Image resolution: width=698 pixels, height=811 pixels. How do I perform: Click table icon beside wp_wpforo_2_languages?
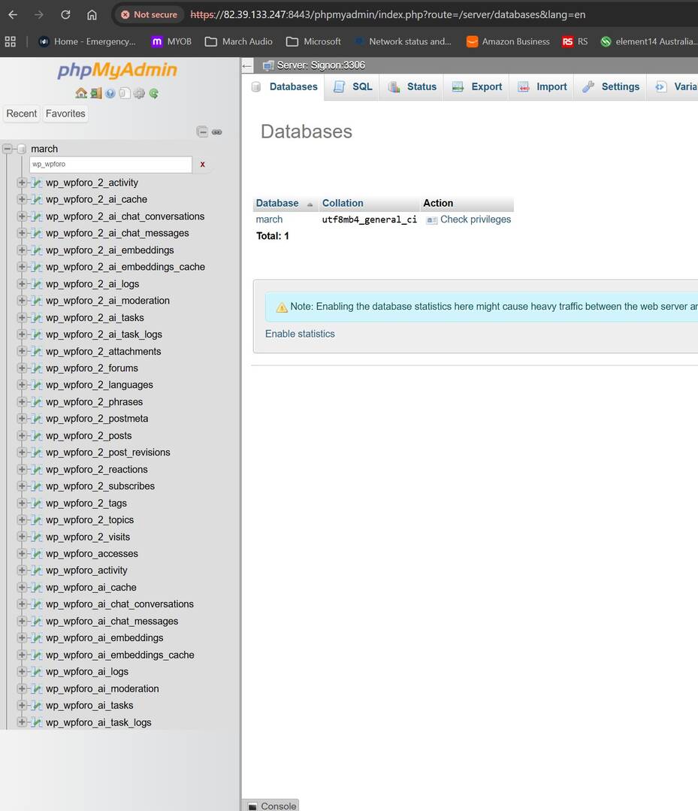pos(36,385)
